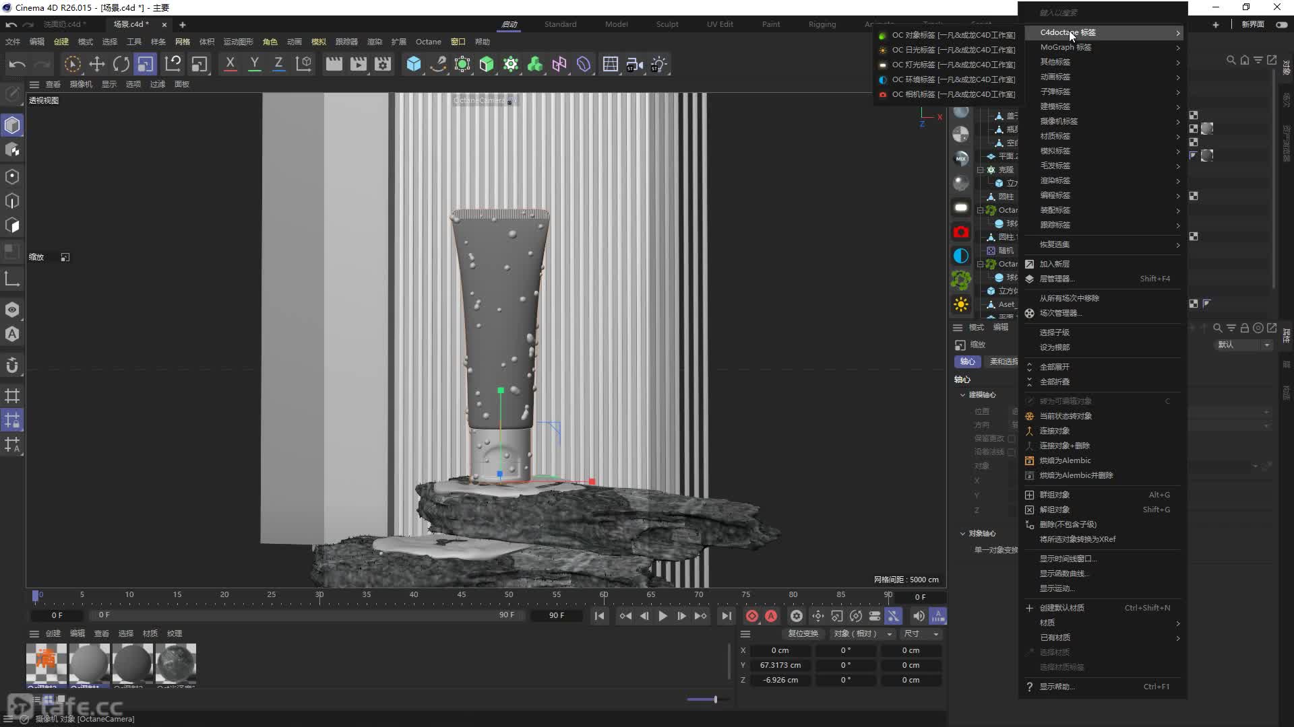
Task: Collapse the 建模轴心 section
Action: coord(962,395)
